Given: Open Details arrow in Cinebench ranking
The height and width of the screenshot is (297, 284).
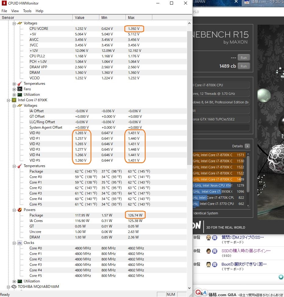Looking at the screenshot, I should click(x=247, y=146).
